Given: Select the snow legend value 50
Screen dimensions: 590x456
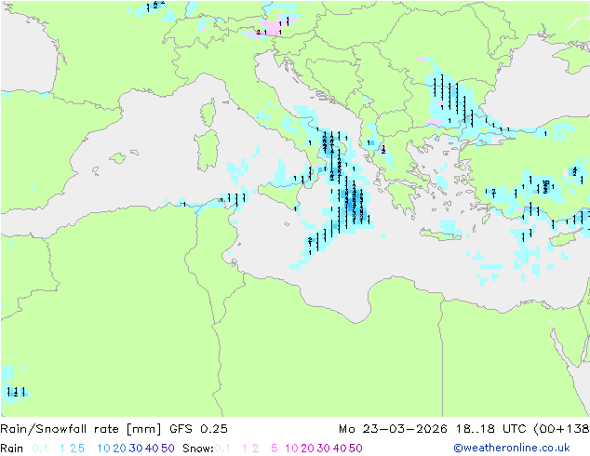Looking at the screenshot, I should pos(355,449).
